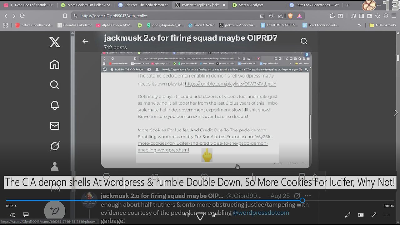
Task: Click the Grok icon on the Aug 25 post
Action: [x=297, y=196]
